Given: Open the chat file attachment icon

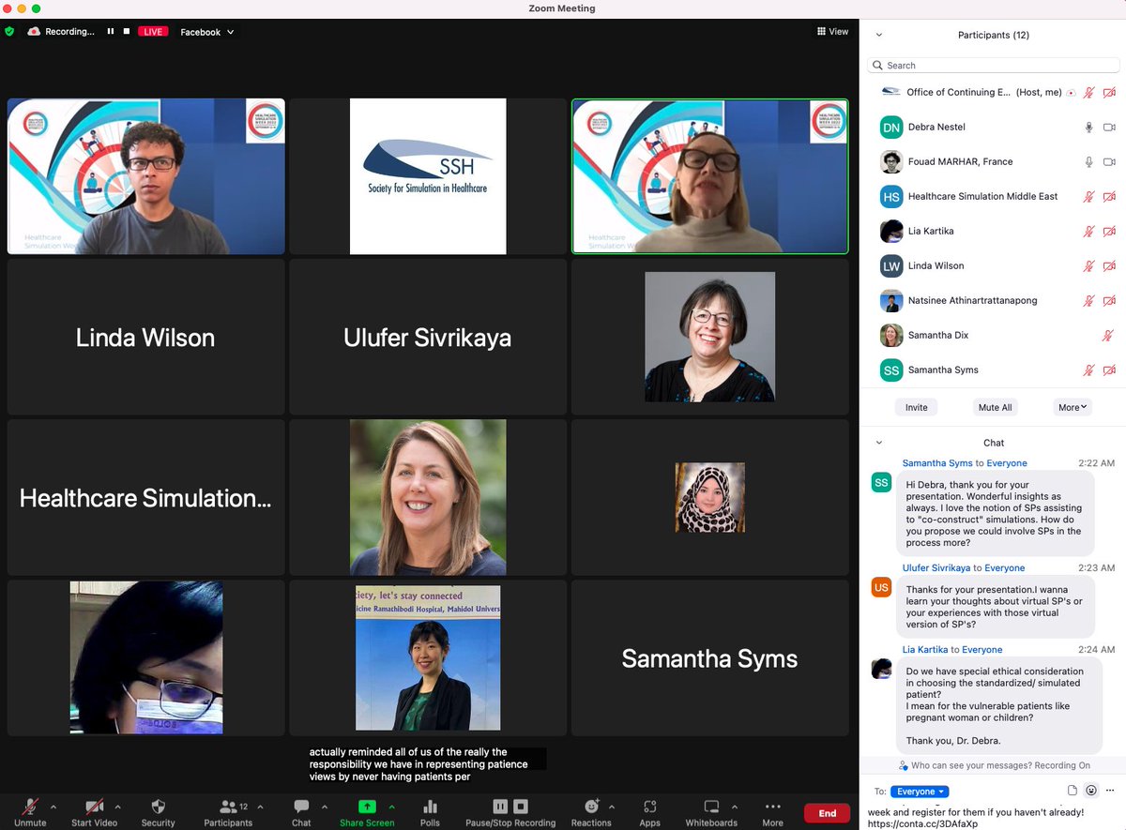Looking at the screenshot, I should pos(1073,791).
